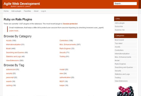
Task: Open the Add a plugin nav item
Action: [16, 11]
